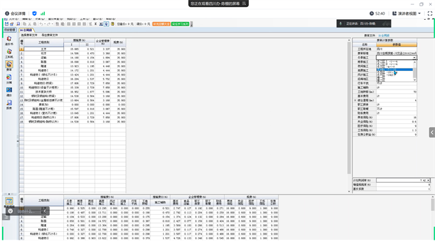Open the 造价书 sidebar icon
435x241 pixels.
point(9,40)
